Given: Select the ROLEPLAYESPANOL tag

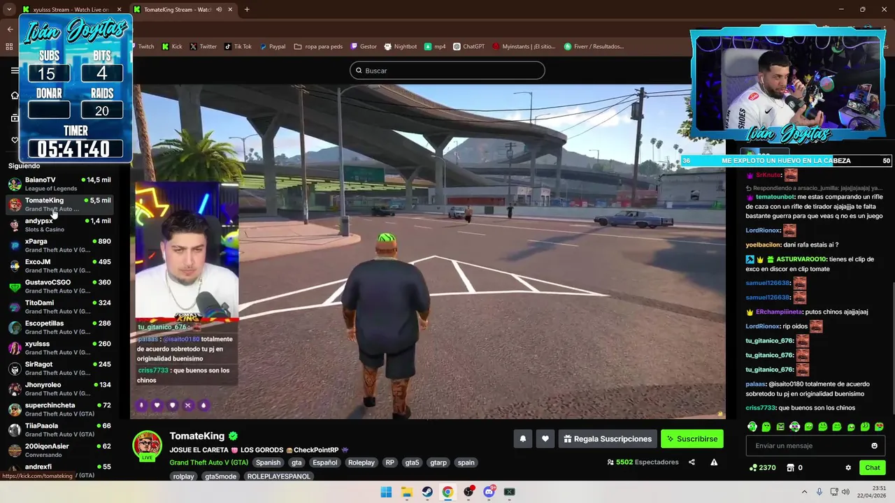Looking at the screenshot, I should 278,476.
